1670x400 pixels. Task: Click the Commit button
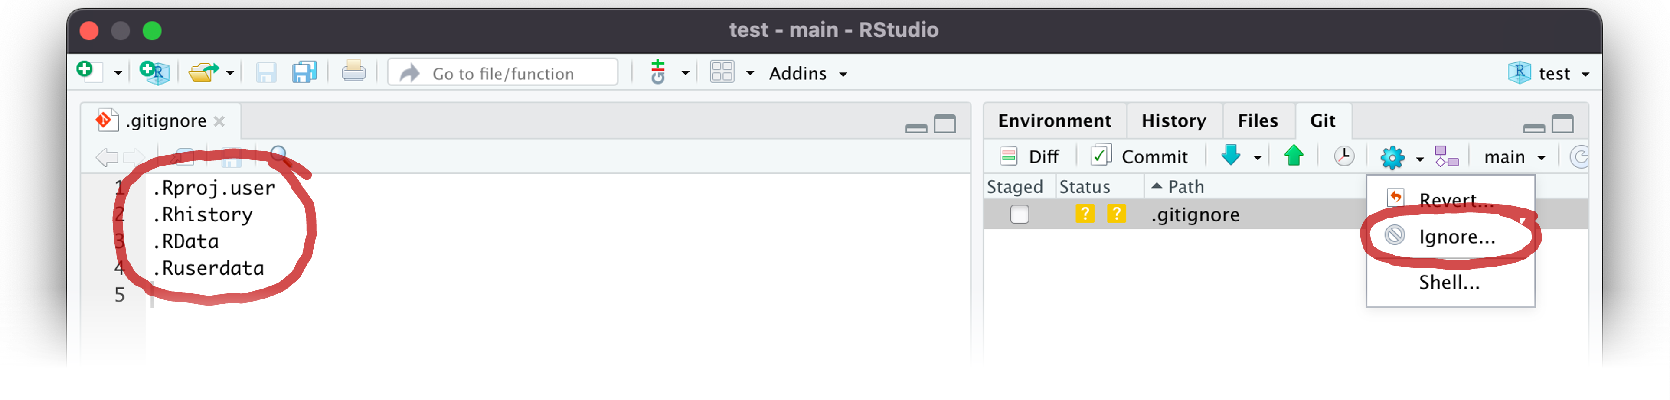(1141, 157)
